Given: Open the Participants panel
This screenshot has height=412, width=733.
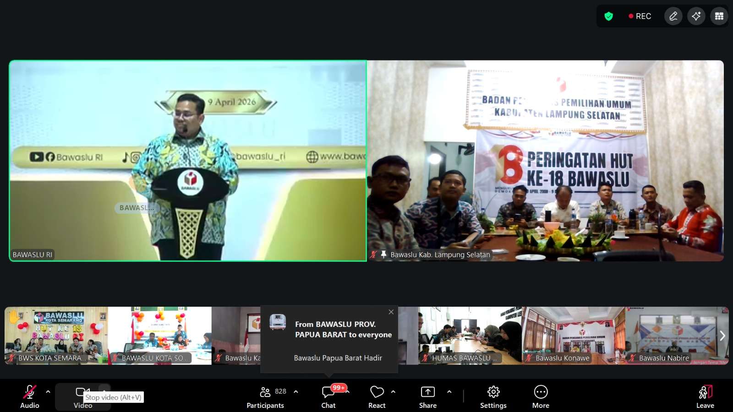Looking at the screenshot, I should pos(265,396).
